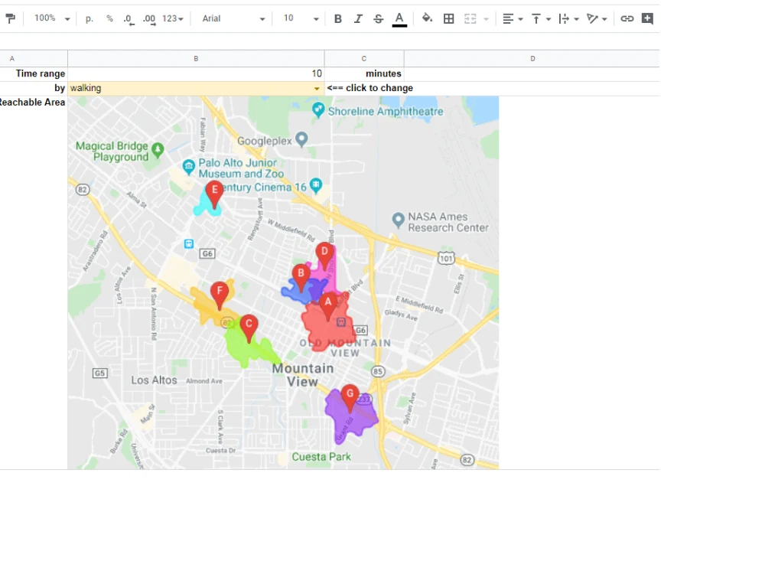Expand the font family dropdown
Screen dimensions: 765x574
[262, 18]
